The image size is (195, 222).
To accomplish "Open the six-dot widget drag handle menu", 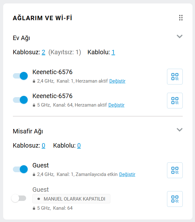I will click(x=181, y=18).
